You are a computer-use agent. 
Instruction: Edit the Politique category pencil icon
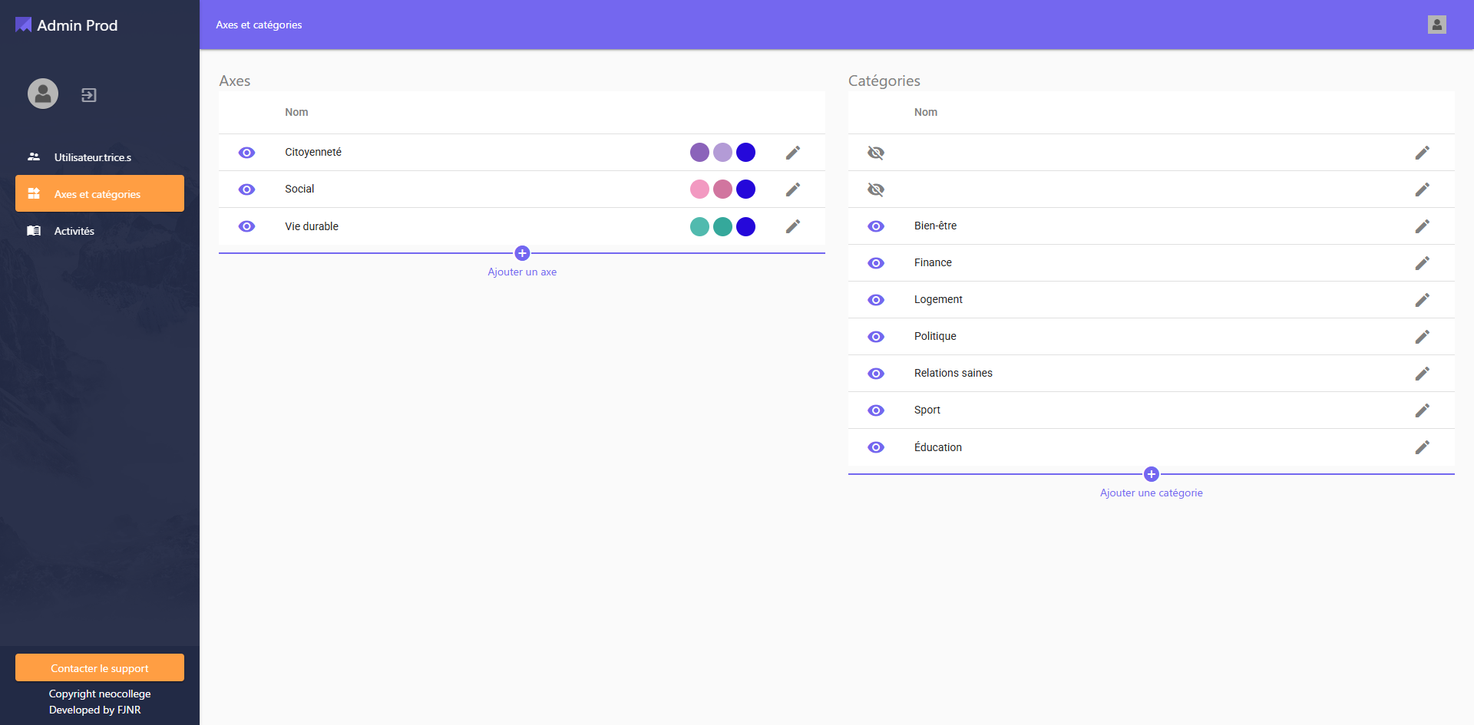point(1423,337)
